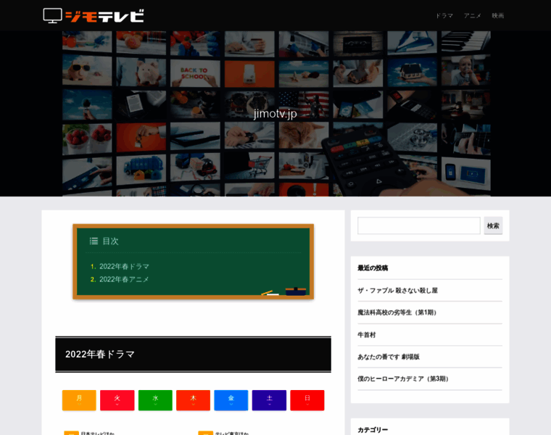Open post 魔法科高校の劣等生（第1期）

click(397, 312)
